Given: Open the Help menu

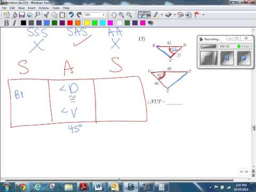Looking at the screenshot, I should (x=66, y=8).
